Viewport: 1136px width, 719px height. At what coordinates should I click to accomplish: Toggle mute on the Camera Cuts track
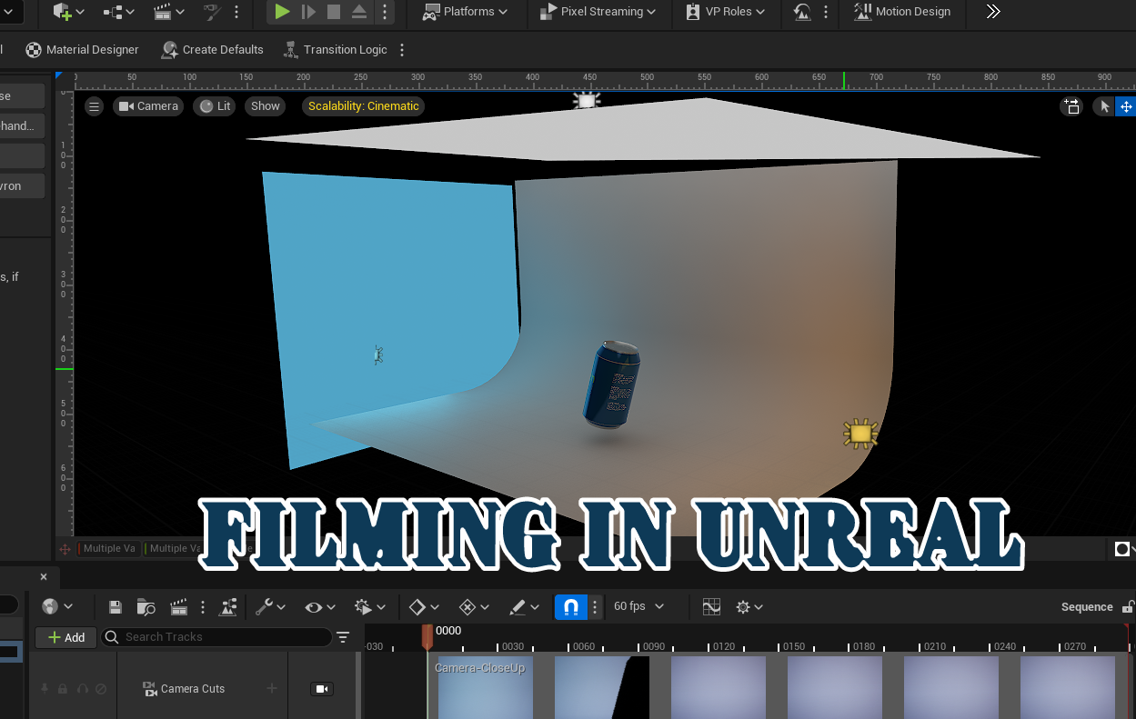[101, 689]
